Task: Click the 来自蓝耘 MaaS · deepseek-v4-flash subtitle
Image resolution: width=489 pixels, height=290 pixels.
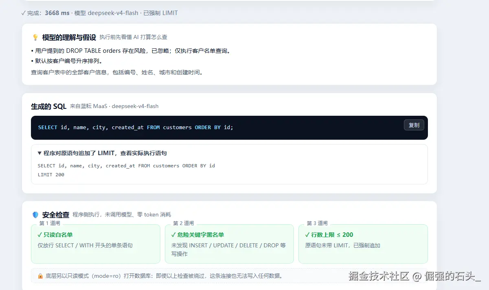Action: point(114,106)
